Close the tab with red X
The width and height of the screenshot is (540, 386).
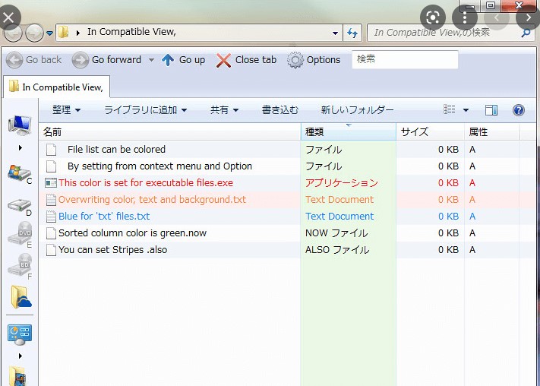point(223,60)
